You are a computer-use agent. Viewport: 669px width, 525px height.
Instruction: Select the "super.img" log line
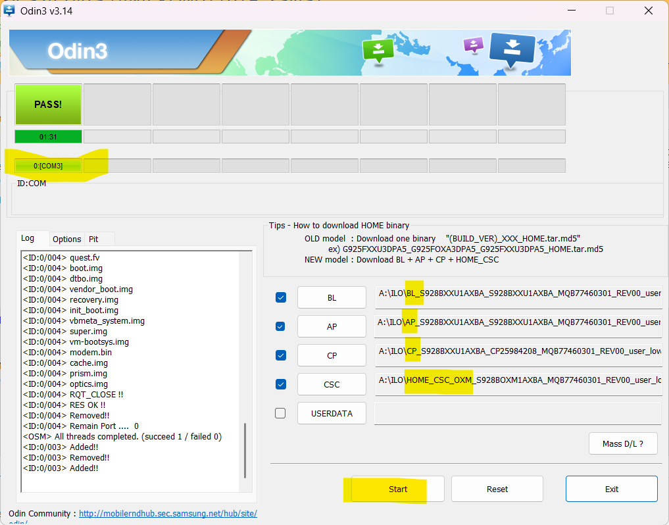pyautogui.click(x=65, y=332)
